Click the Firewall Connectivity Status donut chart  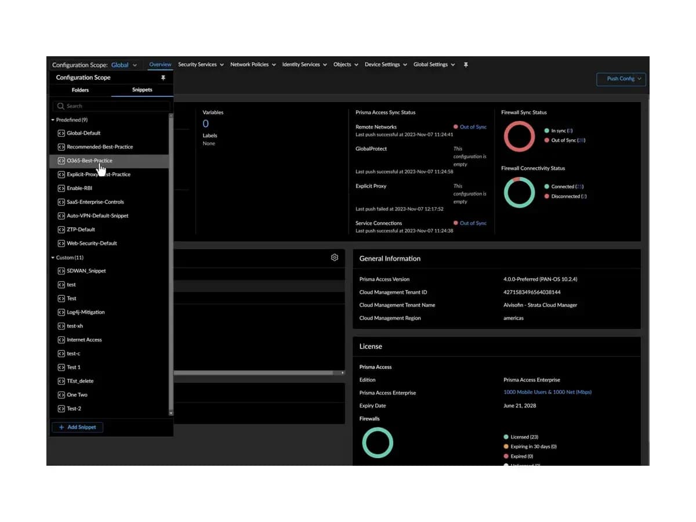(x=519, y=193)
